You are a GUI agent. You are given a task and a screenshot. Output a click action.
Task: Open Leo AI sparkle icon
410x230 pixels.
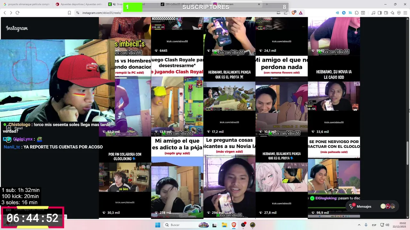click(392, 13)
